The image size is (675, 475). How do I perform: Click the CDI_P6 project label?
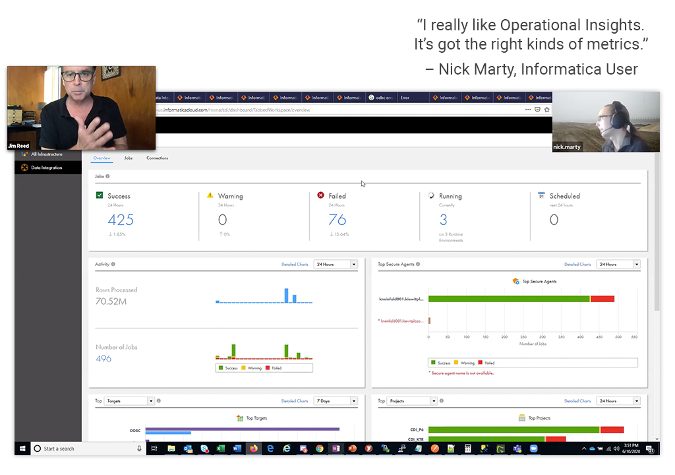(x=417, y=429)
